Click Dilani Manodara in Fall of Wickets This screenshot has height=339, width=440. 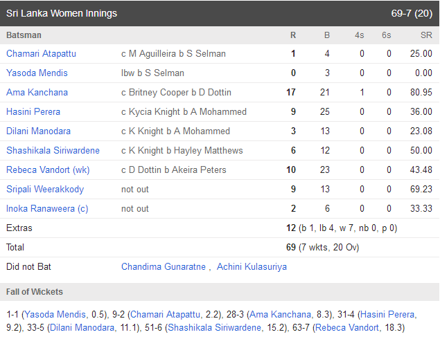coord(82,327)
